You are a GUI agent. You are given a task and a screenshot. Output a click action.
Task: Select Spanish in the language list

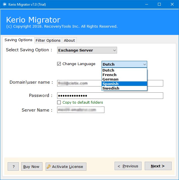[124, 84]
